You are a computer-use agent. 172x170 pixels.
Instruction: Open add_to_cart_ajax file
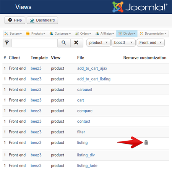pos(92,69)
